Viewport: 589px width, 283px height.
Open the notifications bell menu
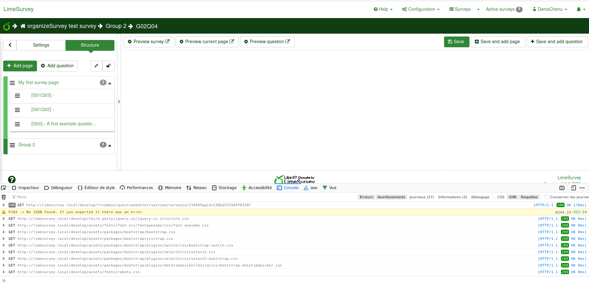point(580,9)
